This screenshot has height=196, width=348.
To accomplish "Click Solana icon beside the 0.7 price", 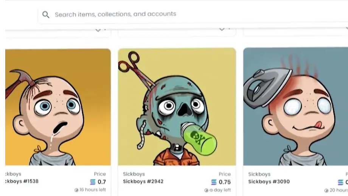I will pos(93,182).
